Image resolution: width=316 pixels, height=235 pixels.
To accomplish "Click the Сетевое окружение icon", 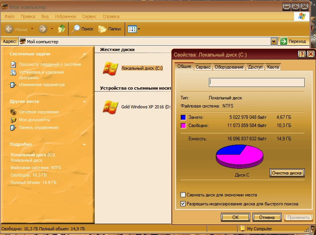I will point(13,112).
